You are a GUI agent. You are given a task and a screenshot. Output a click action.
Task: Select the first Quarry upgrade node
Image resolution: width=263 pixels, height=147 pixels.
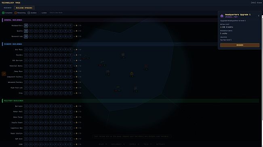tap(26, 31)
